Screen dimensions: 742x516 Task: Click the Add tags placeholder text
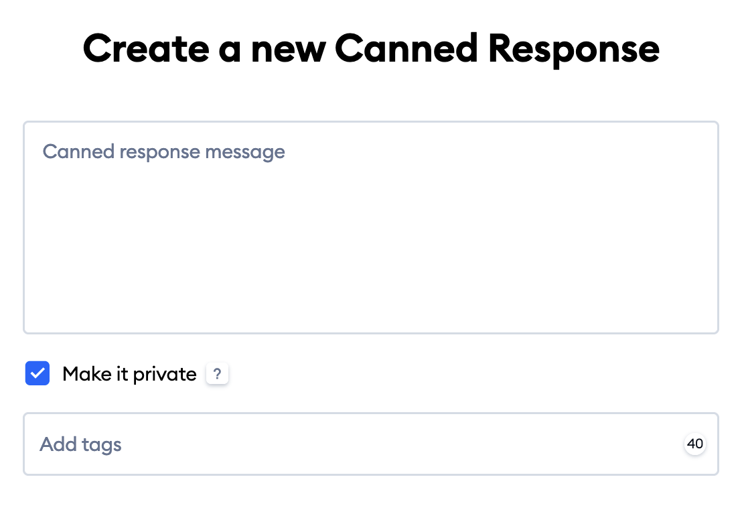80,444
